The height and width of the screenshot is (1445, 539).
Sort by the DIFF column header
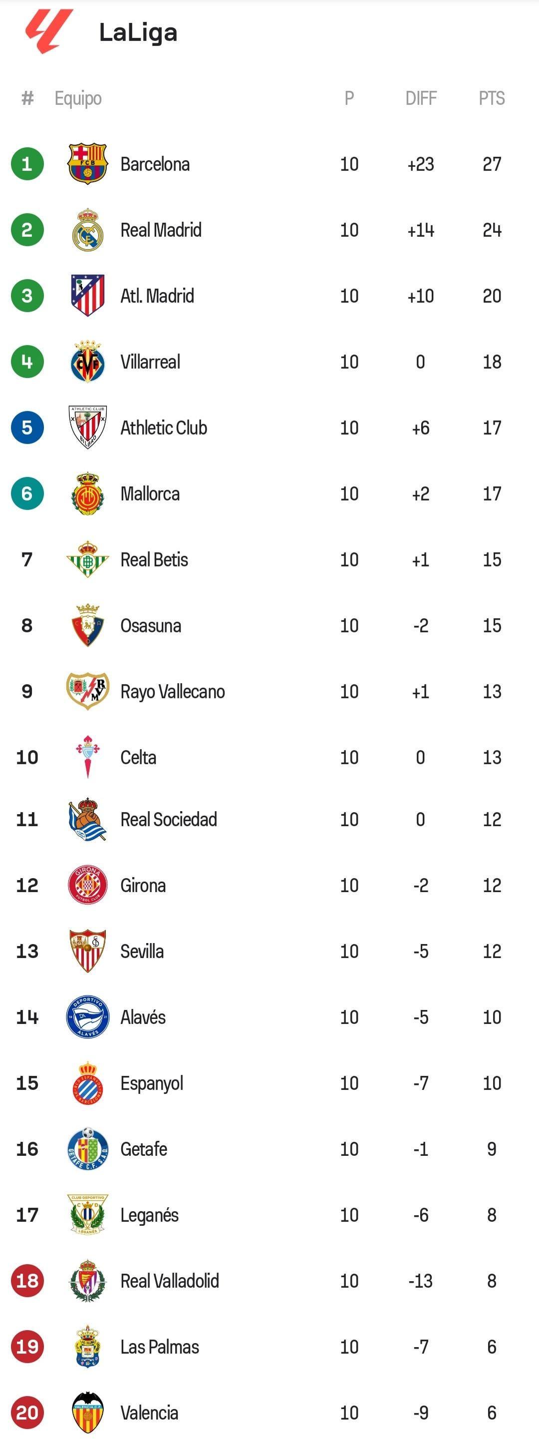(421, 98)
